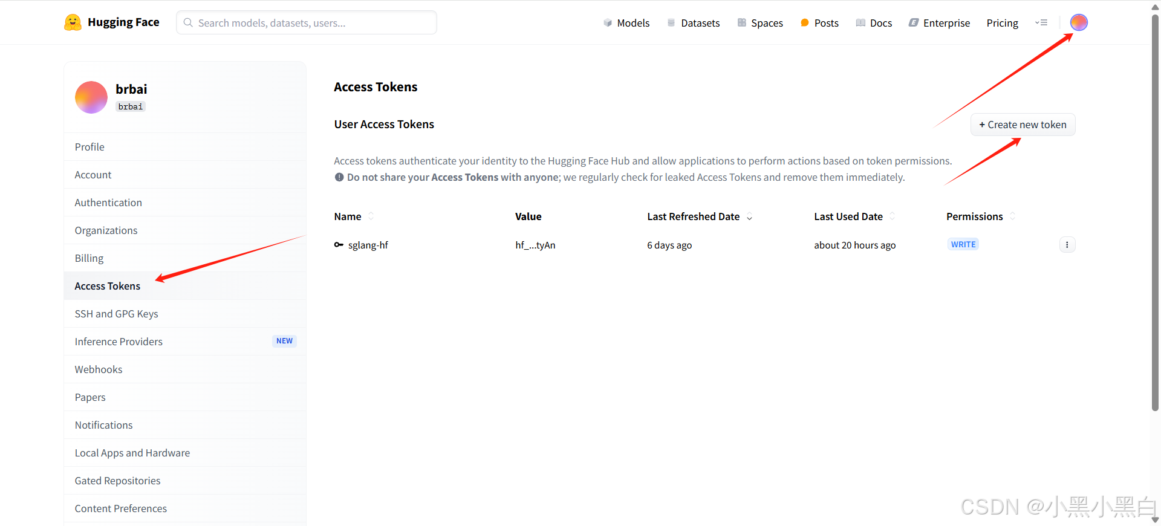Go to Spaces page
Screen dimensions: 1161x526
click(x=767, y=23)
